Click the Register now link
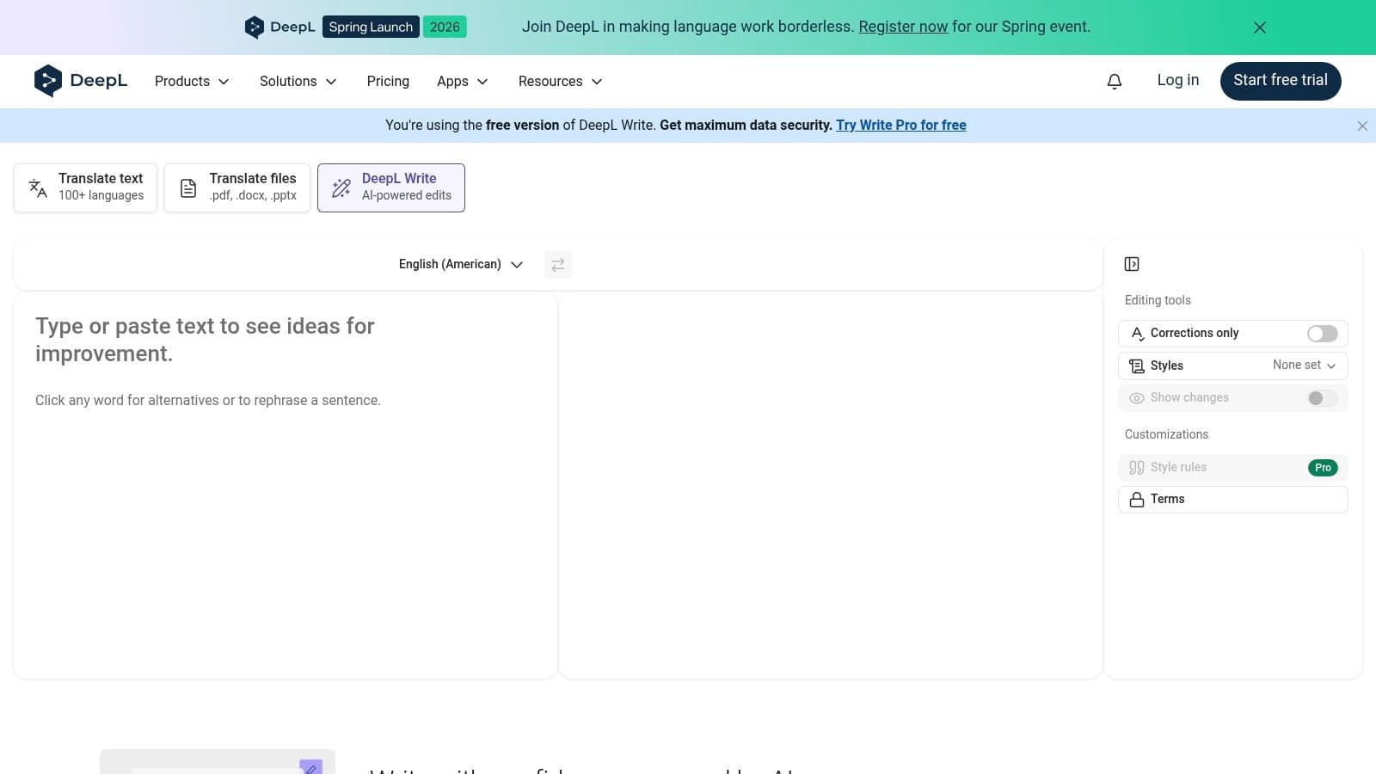 point(903,27)
